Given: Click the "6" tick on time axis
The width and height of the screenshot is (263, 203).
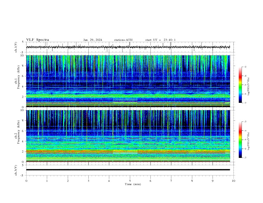Looking at the screenshot, I should tap(150, 181).
